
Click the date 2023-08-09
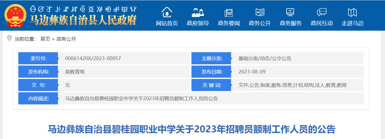[252, 72]
